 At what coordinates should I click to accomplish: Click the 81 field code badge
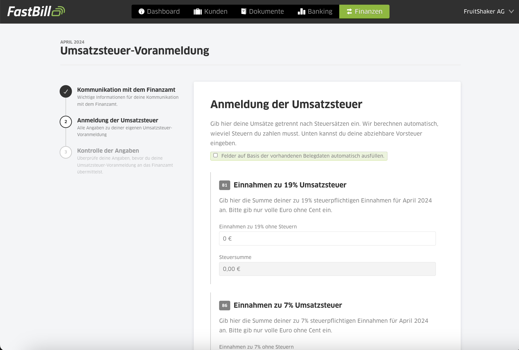coord(225,185)
